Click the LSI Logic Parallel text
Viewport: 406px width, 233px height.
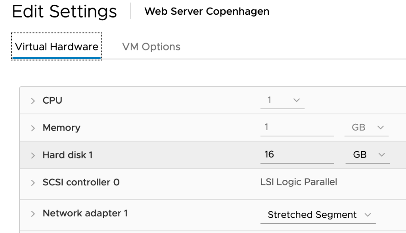click(299, 182)
